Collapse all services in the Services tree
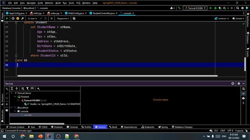Screen dimensions: 250x140 point(16,89)
